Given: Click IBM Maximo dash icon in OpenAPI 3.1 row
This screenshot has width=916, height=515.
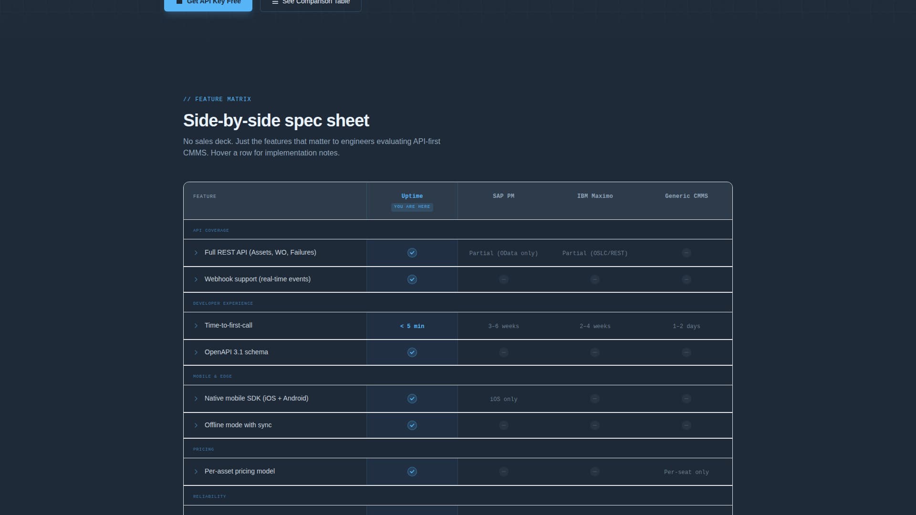Looking at the screenshot, I should [595, 352].
